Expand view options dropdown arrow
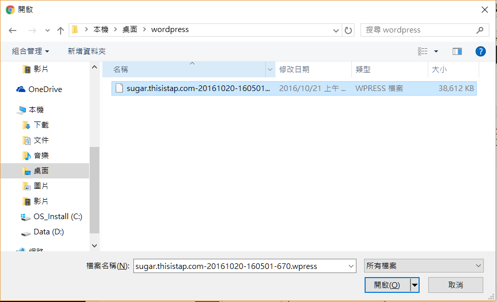This screenshot has height=302, width=497. pos(436,51)
